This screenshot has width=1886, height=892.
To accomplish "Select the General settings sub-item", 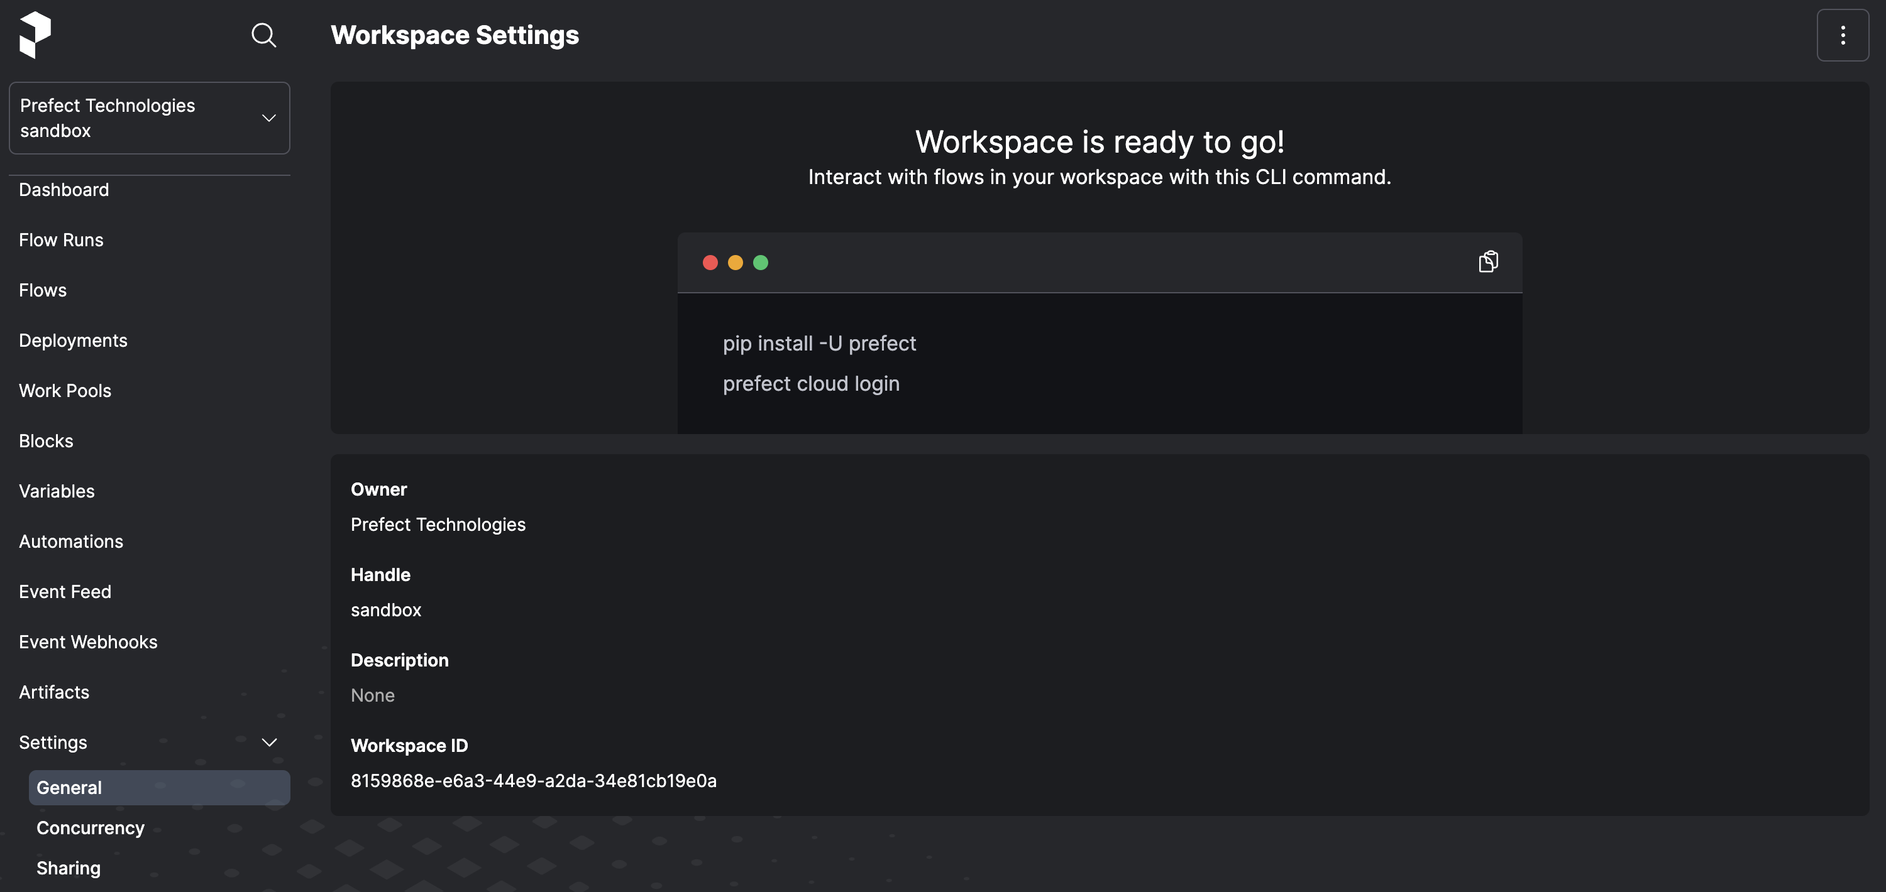I will pyautogui.click(x=159, y=787).
